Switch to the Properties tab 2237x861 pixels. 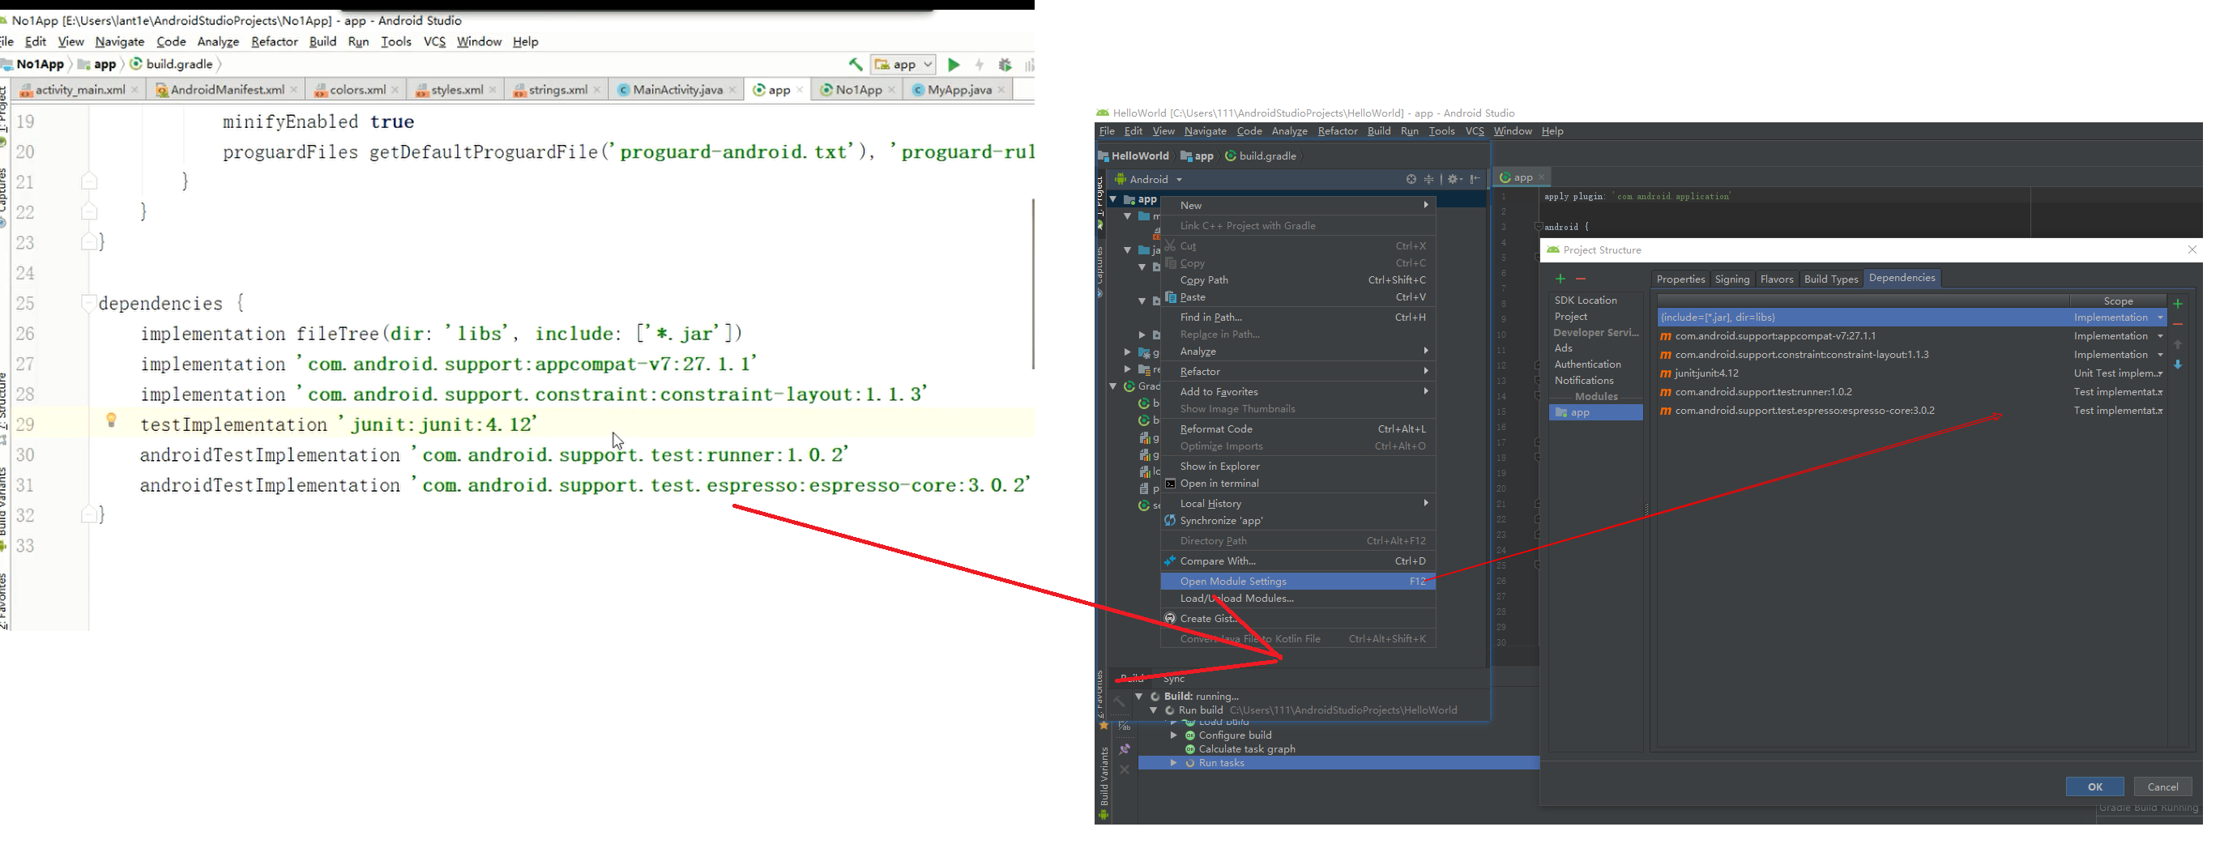tap(1680, 279)
